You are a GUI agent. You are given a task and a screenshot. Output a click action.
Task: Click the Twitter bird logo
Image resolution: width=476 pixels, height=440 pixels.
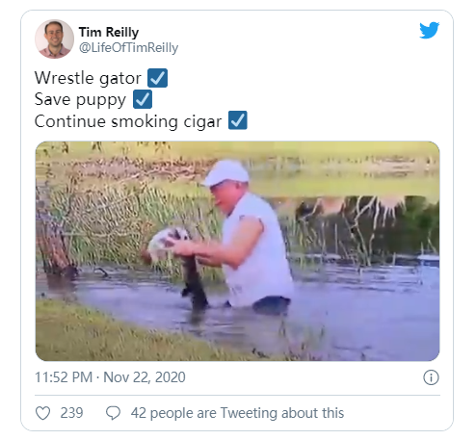point(429,30)
